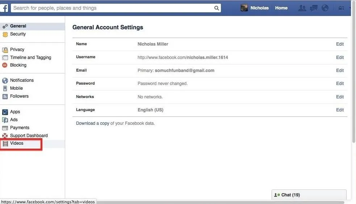Edit the Password row
The image size is (356, 204).
pos(340,84)
